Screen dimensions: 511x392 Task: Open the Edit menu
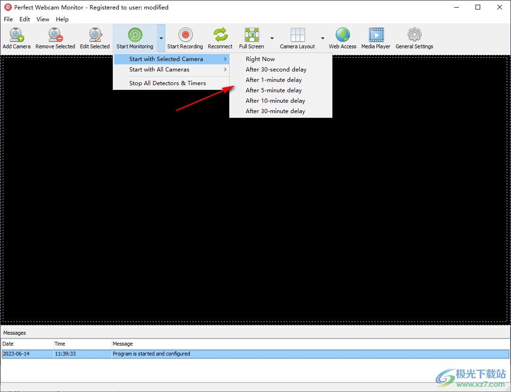pos(25,19)
